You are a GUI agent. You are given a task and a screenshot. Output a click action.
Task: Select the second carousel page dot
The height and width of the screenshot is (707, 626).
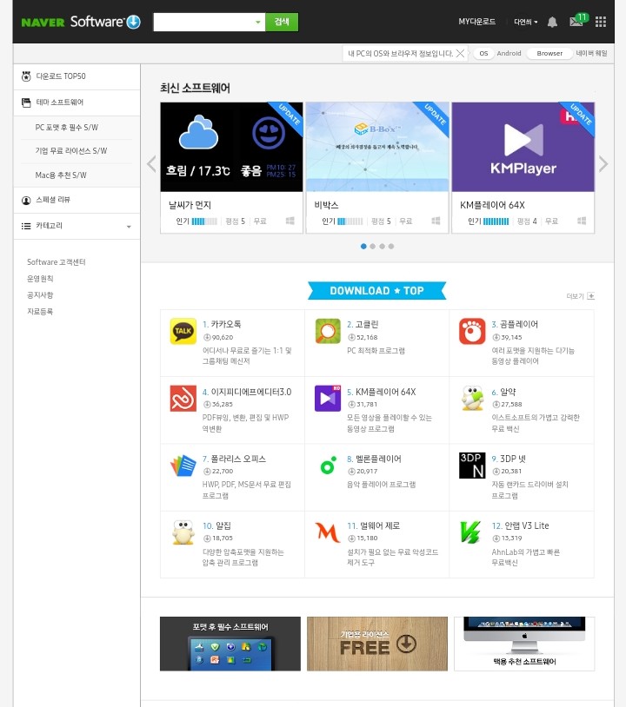coord(373,246)
